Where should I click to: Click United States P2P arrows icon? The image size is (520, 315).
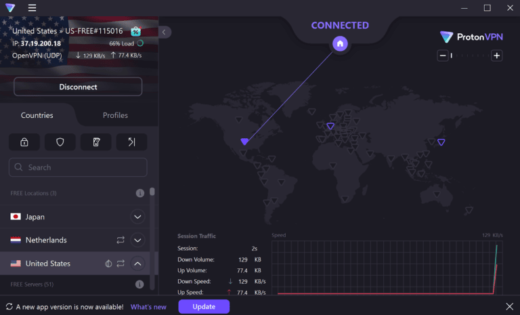121,264
